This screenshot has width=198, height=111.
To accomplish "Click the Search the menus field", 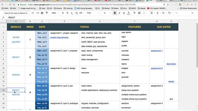I will point(16,13).
